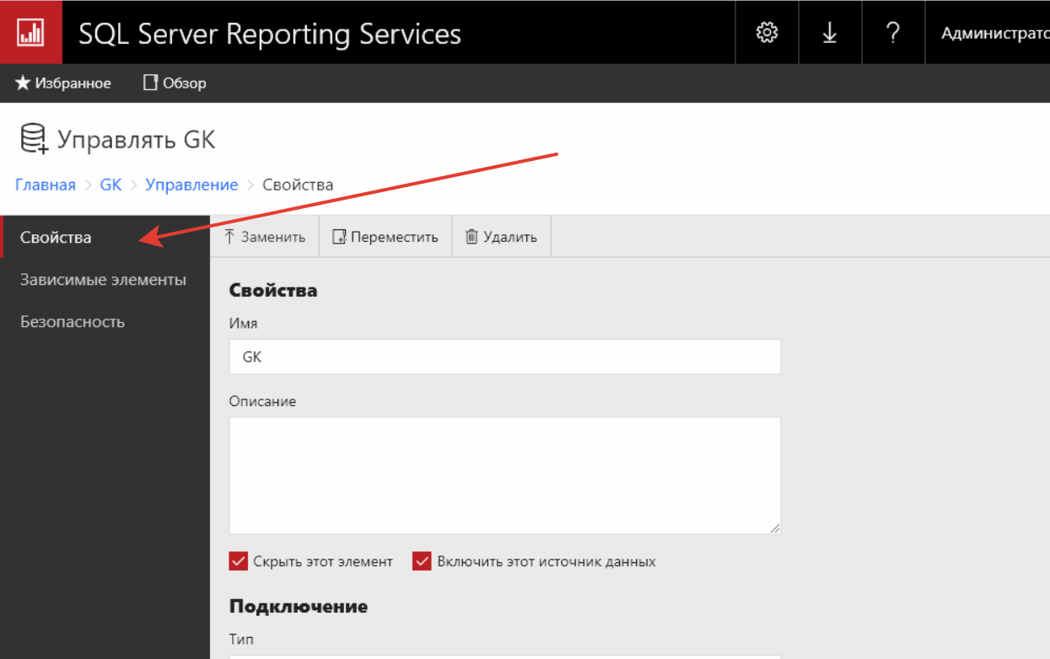Click the Заменить toolbar button
The width and height of the screenshot is (1050, 659).
[265, 237]
